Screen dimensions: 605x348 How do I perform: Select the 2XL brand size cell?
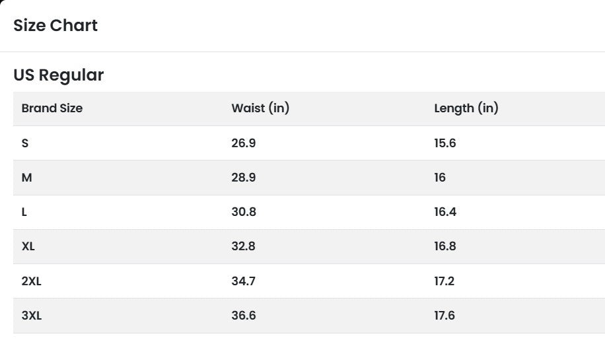tap(31, 281)
